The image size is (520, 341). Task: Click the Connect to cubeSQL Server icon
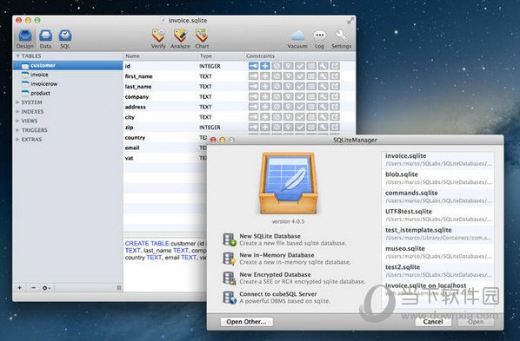pyautogui.click(x=230, y=298)
